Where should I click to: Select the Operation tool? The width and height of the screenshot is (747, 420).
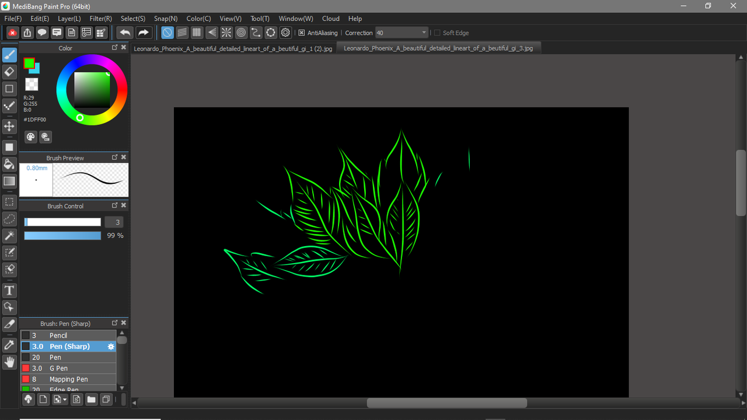coord(9,307)
